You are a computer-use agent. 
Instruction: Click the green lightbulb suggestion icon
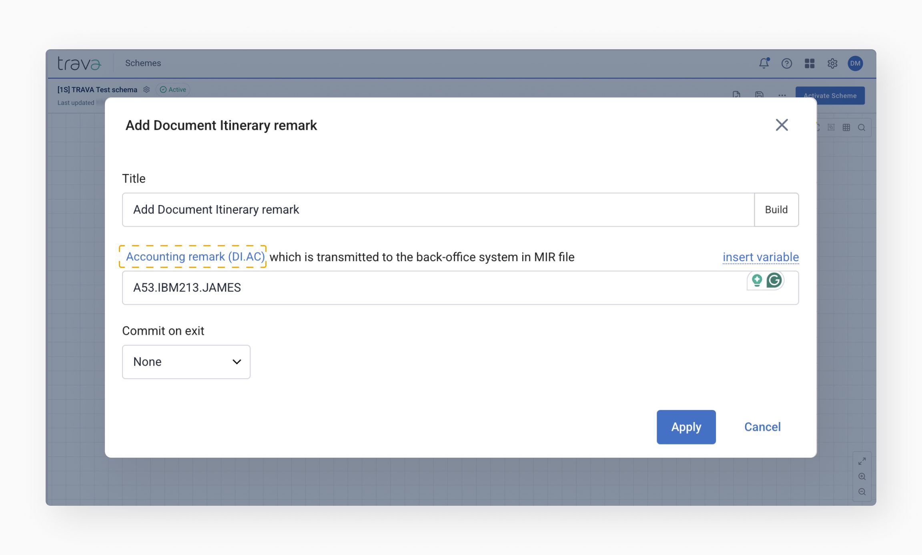[757, 280]
